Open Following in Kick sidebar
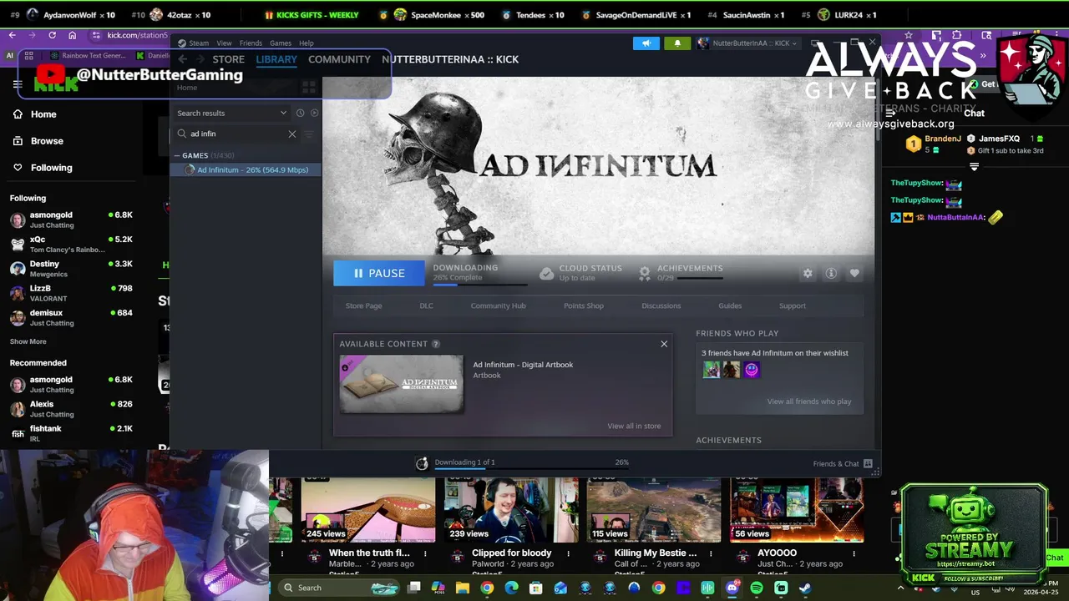The width and height of the screenshot is (1069, 601). tap(51, 168)
